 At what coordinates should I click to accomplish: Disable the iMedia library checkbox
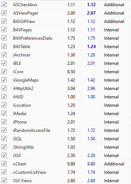pyautogui.click(x=4, y=113)
